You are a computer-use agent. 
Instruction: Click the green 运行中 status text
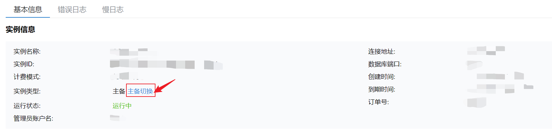[x=122, y=106]
